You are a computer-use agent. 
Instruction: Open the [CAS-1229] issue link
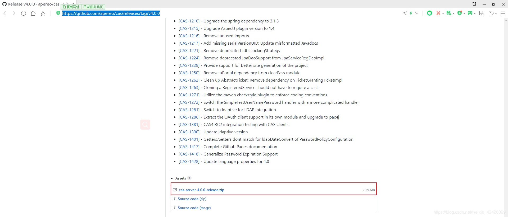point(189,65)
